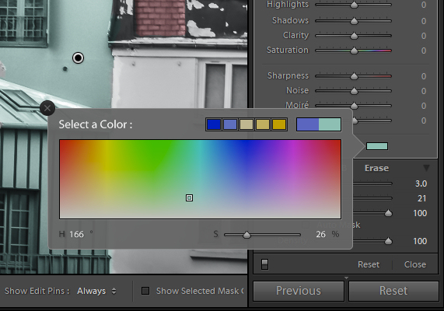Click the Previous button

click(x=299, y=291)
